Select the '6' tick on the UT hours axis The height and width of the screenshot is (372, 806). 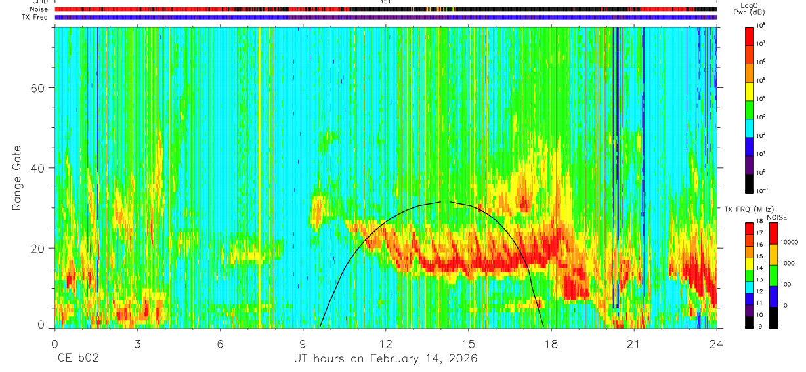click(220, 344)
